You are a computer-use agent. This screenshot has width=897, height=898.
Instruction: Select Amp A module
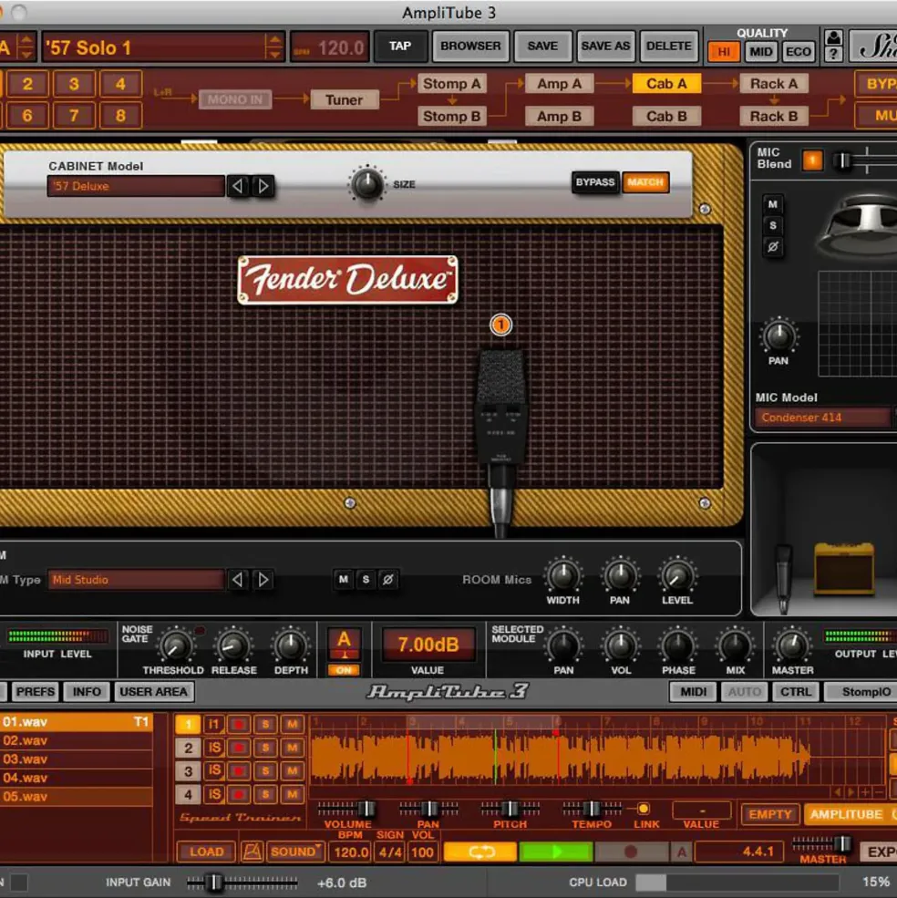[x=559, y=84]
